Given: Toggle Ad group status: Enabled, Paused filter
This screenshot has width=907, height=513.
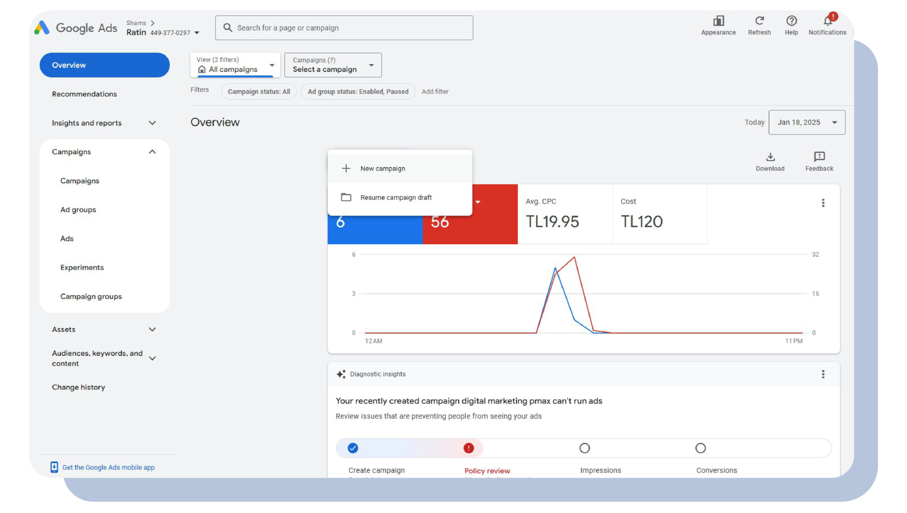Looking at the screenshot, I should pyautogui.click(x=357, y=91).
